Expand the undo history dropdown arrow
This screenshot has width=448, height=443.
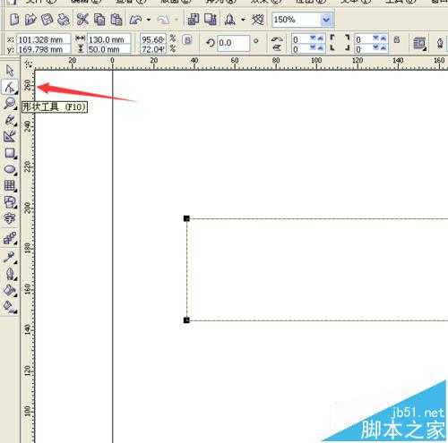[x=149, y=20]
